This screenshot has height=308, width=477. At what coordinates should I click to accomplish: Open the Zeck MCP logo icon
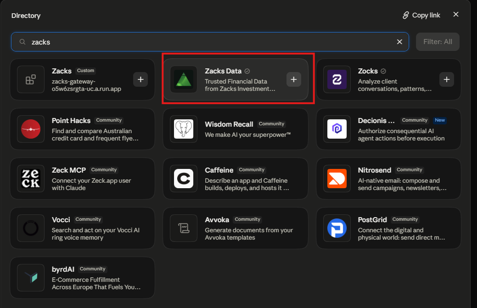click(x=31, y=179)
